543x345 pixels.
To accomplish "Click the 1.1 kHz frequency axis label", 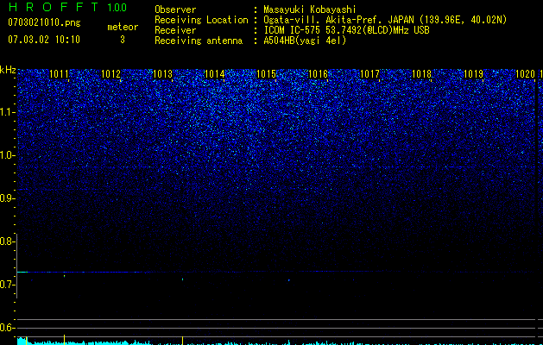I will (7, 112).
